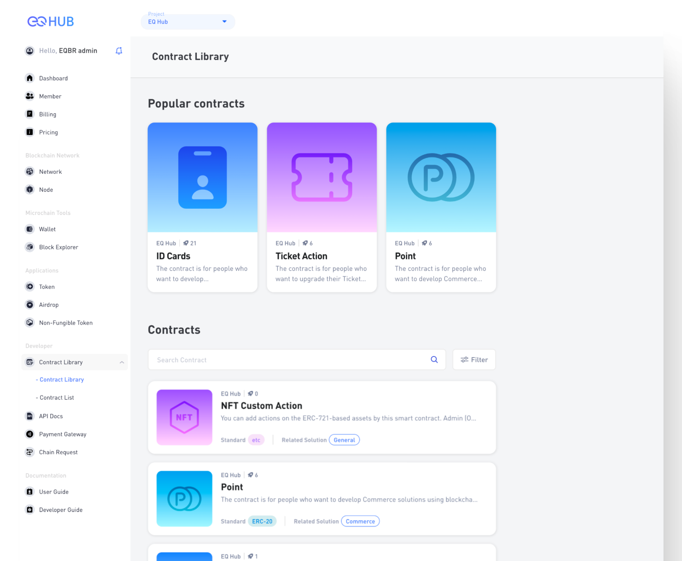This screenshot has width=682, height=561.
Task: Open the Airdrop menu item
Action: (x=49, y=305)
